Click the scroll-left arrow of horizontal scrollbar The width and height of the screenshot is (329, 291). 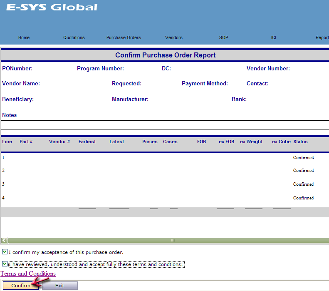coord(4,240)
